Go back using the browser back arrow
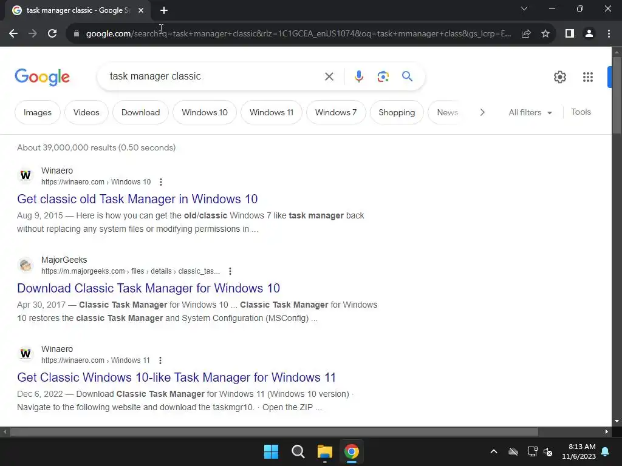The width and height of the screenshot is (622, 466). point(13,34)
